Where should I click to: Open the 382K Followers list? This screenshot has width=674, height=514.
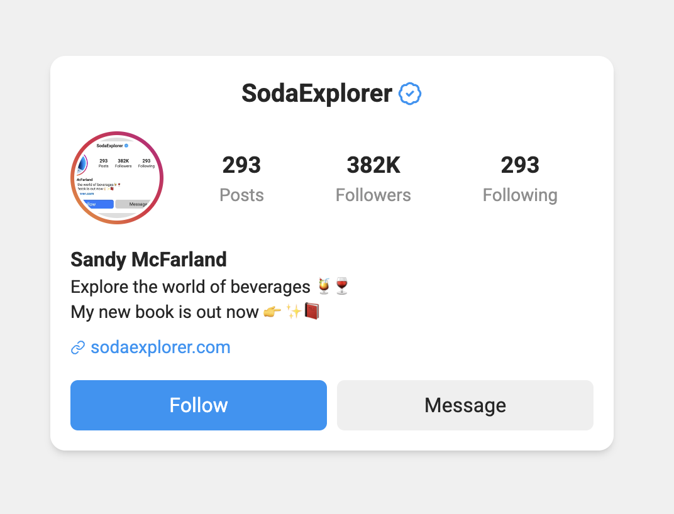(373, 178)
